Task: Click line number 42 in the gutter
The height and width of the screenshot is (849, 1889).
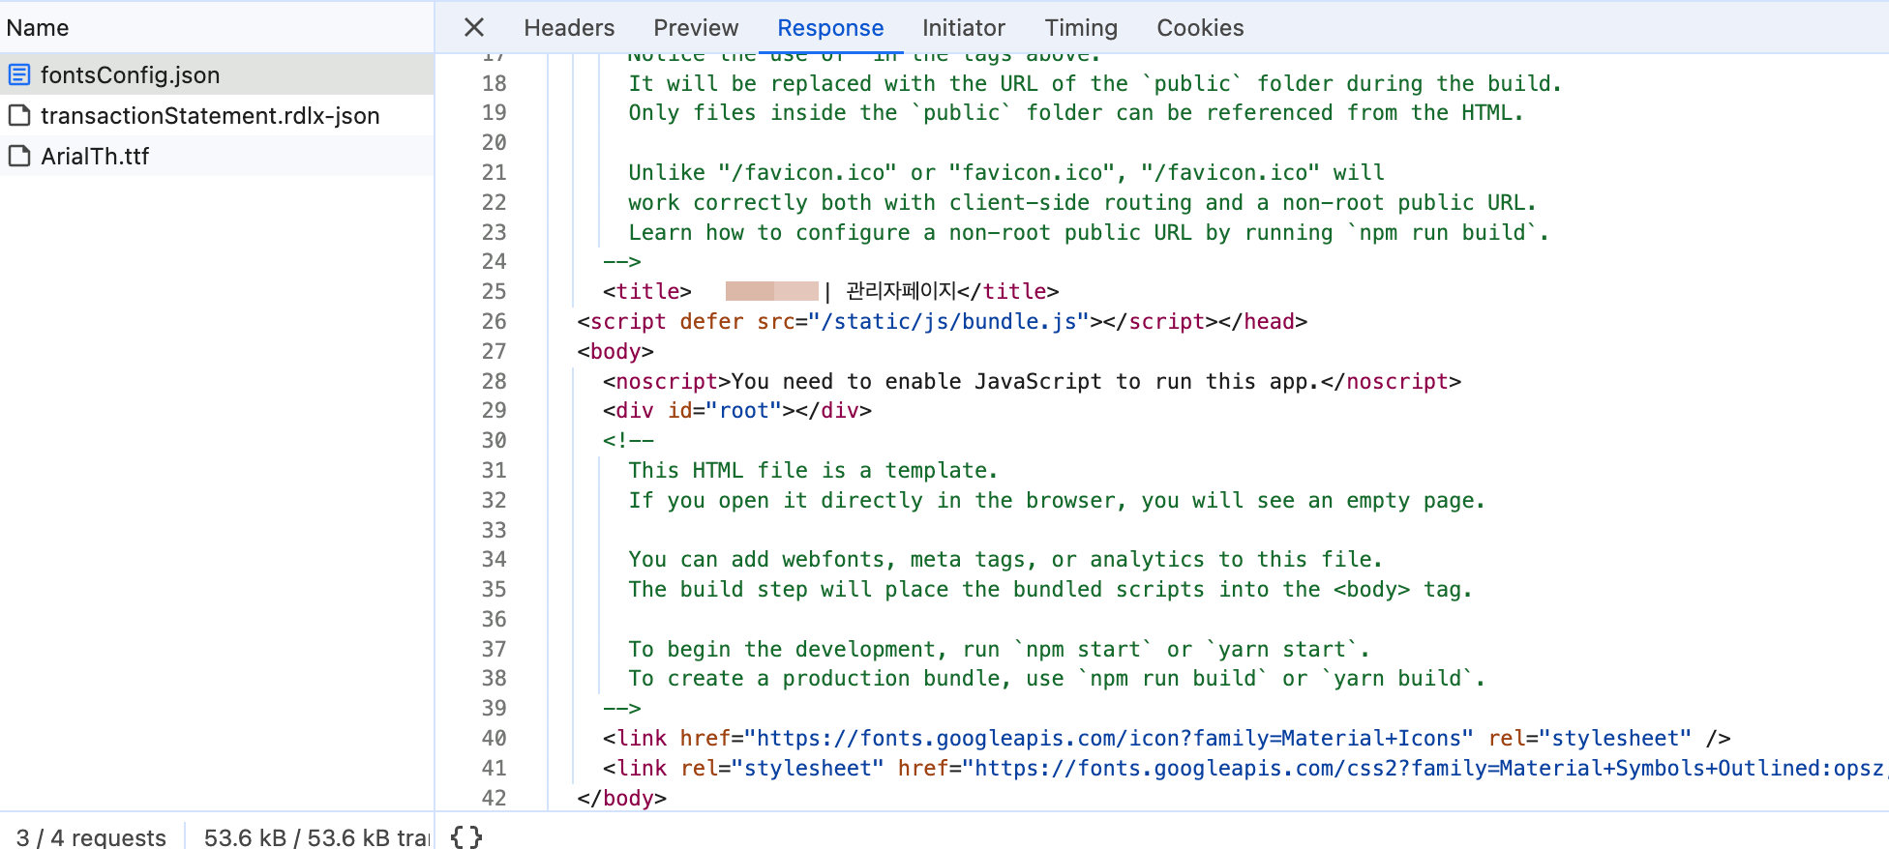Action: coord(495,798)
